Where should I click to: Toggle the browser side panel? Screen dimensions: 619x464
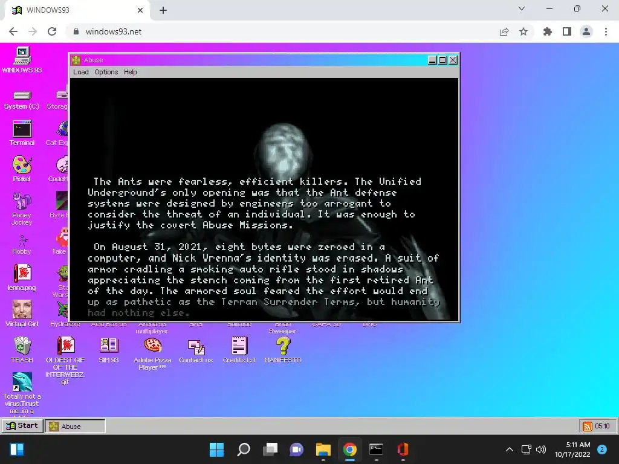tap(567, 31)
